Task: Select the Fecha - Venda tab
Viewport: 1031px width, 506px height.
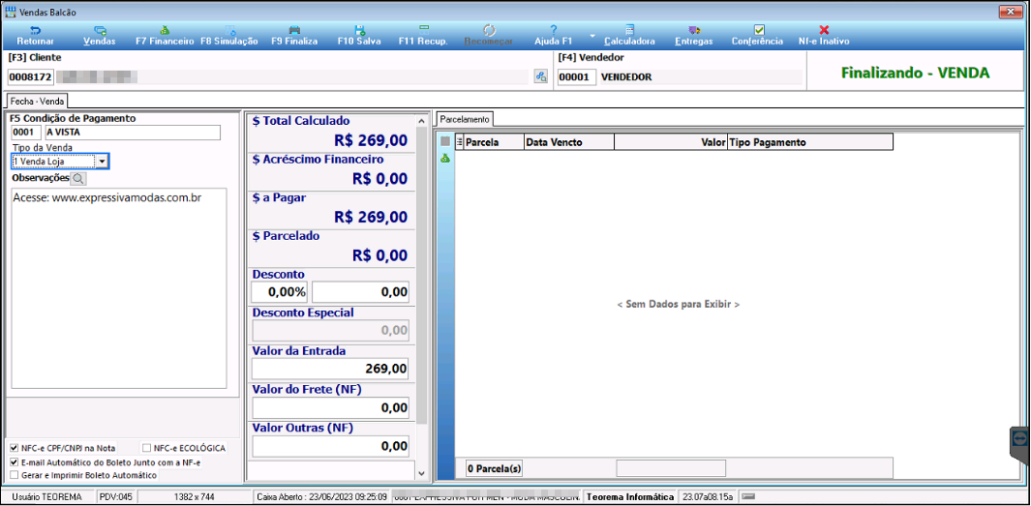Action: point(37,102)
